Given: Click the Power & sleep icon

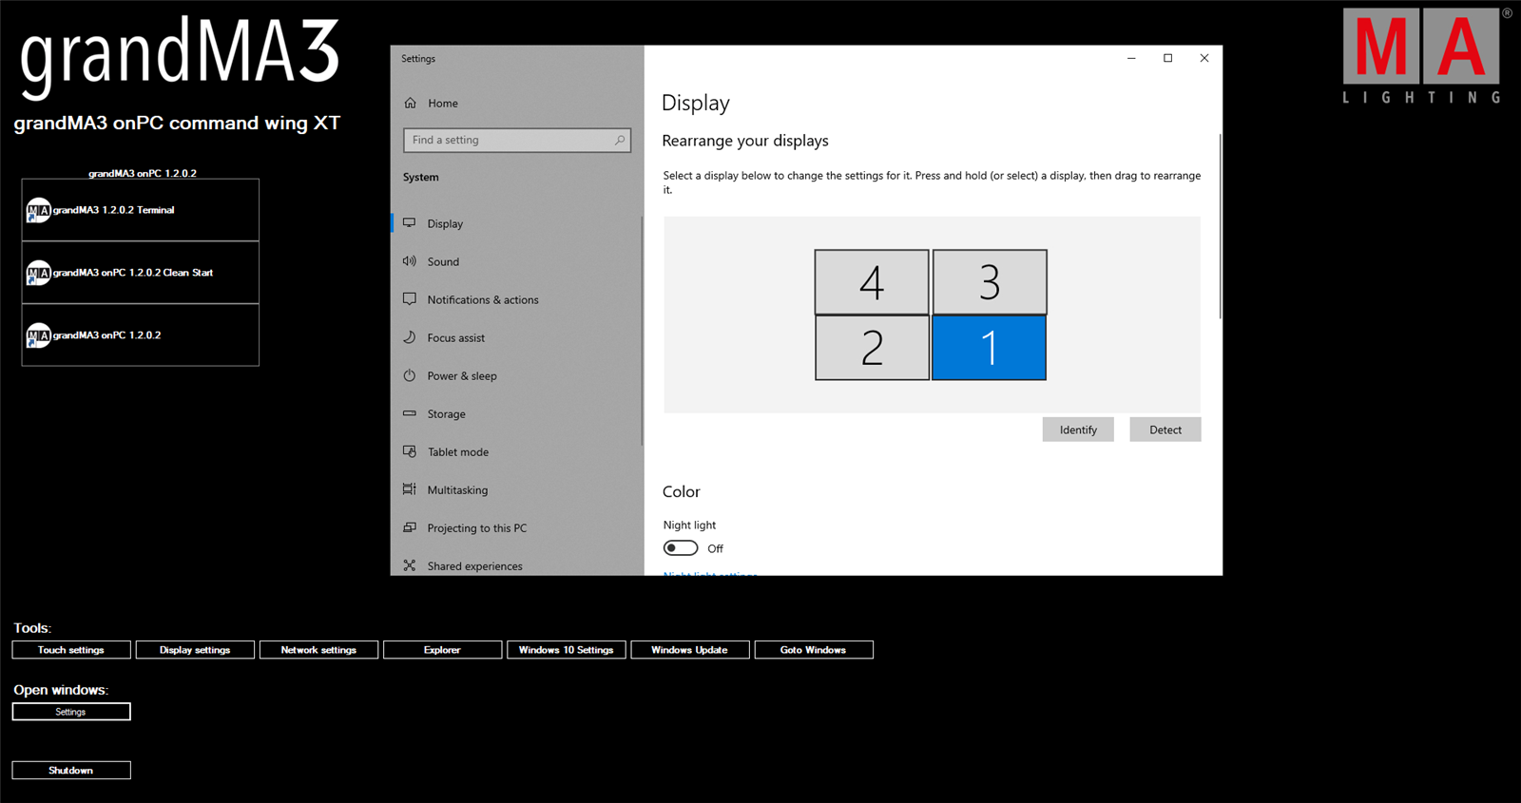Looking at the screenshot, I should 410,375.
